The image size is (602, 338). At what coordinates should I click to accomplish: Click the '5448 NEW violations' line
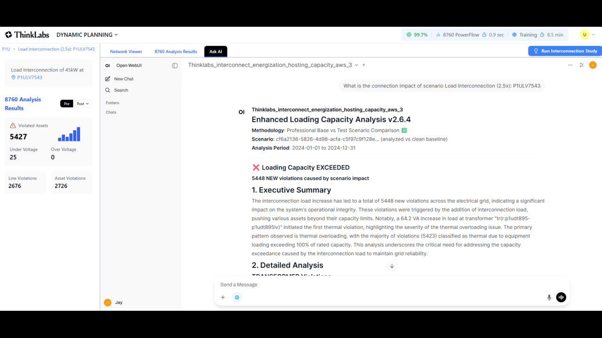click(x=310, y=178)
